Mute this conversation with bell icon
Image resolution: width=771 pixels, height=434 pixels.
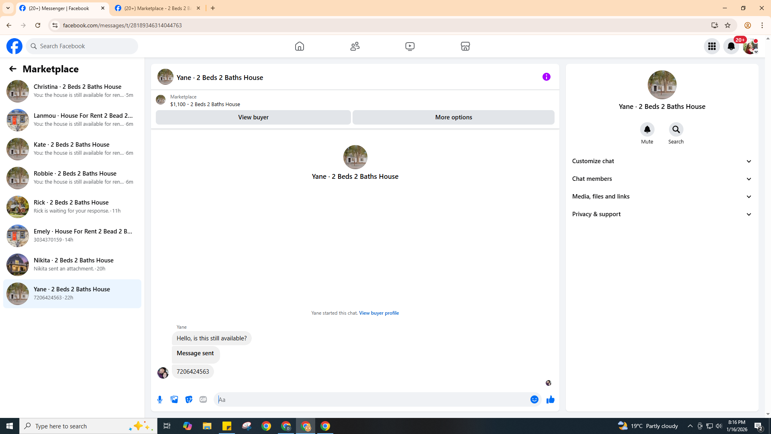click(x=647, y=130)
